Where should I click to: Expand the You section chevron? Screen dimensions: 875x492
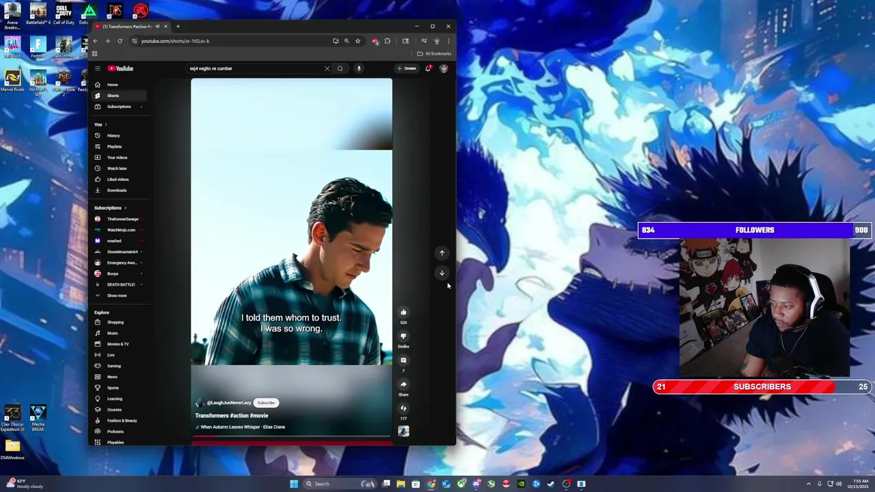106,124
